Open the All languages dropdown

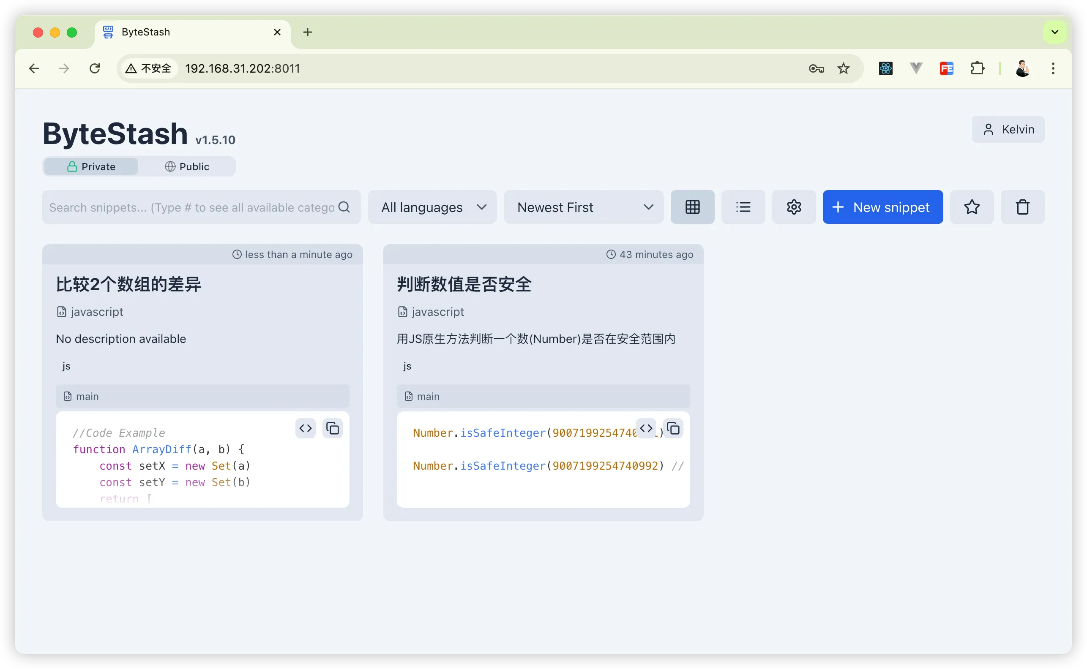432,207
